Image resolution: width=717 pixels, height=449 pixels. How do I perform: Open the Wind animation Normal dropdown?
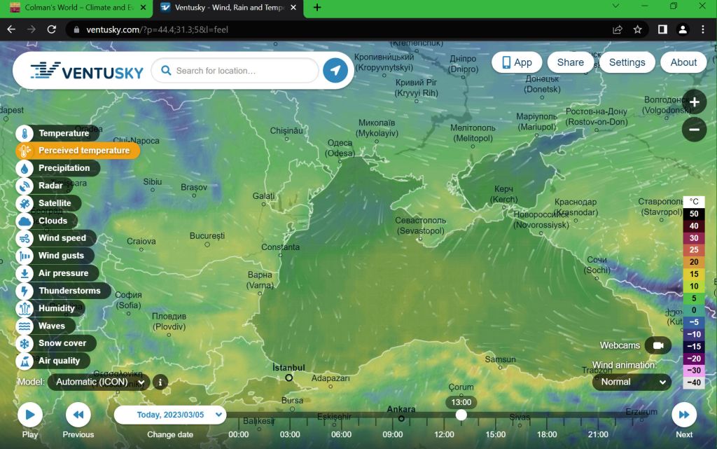point(632,382)
